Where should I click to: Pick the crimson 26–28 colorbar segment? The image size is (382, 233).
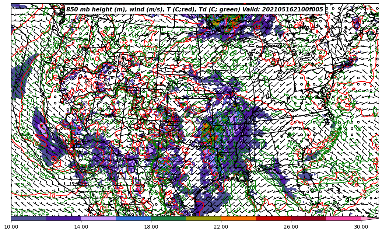pos(308,218)
